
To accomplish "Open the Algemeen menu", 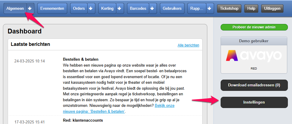I will pos(15,8).
